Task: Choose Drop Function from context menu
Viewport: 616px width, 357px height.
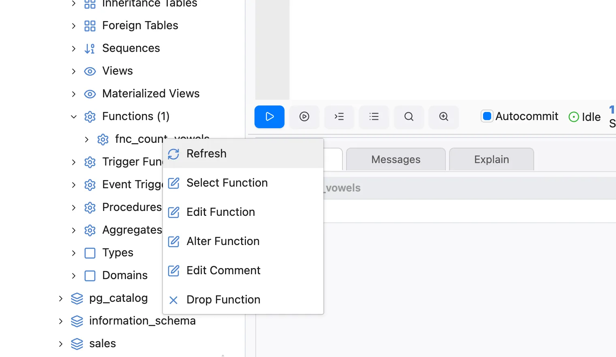Action: (243, 300)
